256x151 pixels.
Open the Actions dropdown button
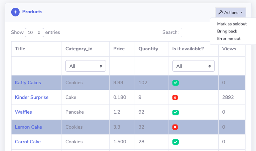230,13
